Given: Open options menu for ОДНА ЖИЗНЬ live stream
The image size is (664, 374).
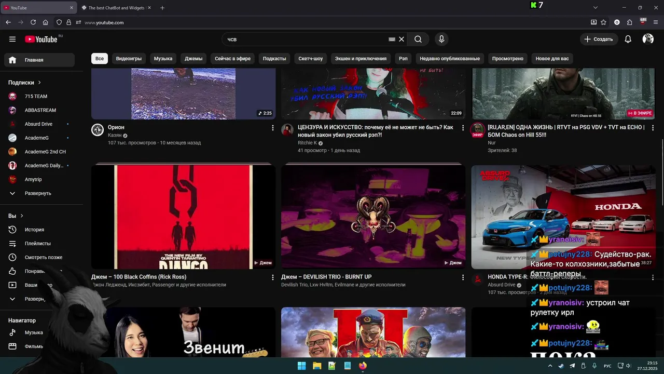Looking at the screenshot, I should pos(653,127).
